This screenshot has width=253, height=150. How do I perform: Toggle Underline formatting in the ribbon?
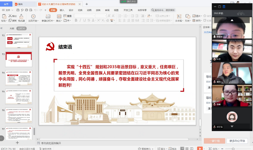[85, 21]
